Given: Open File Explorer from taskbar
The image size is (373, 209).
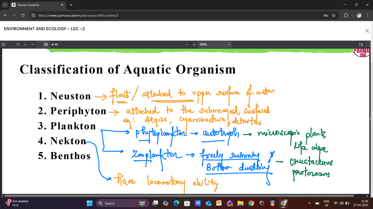Looking at the screenshot, I should click(x=240, y=203).
